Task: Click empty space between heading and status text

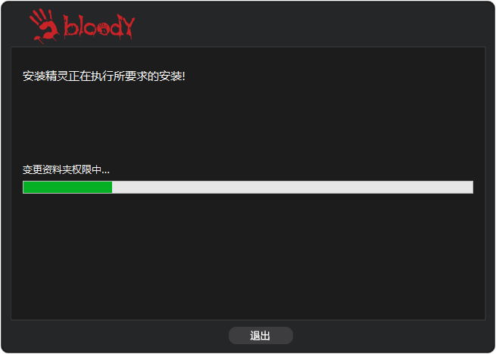Action: tap(248, 123)
